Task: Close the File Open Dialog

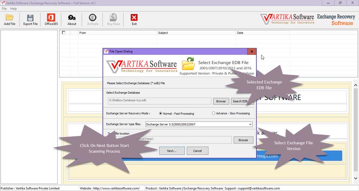Action: pyautogui.click(x=252, y=52)
